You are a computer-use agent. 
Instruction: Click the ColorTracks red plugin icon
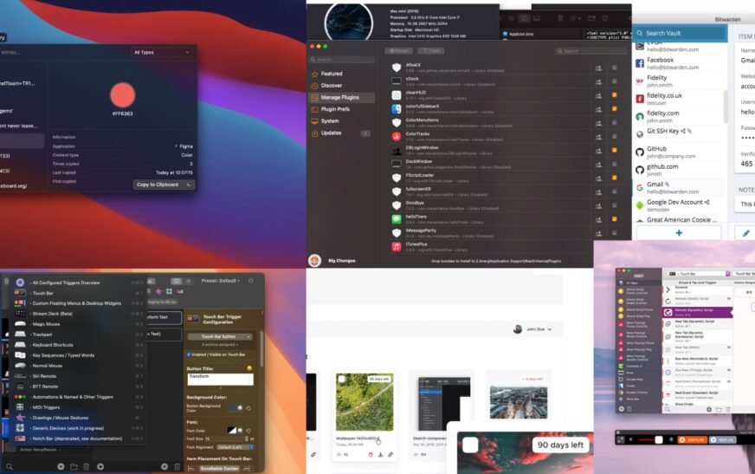[397, 137]
